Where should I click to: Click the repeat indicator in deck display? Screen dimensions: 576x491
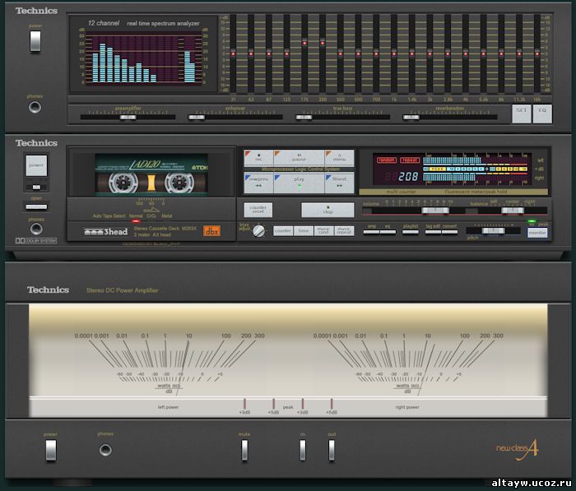(x=410, y=160)
